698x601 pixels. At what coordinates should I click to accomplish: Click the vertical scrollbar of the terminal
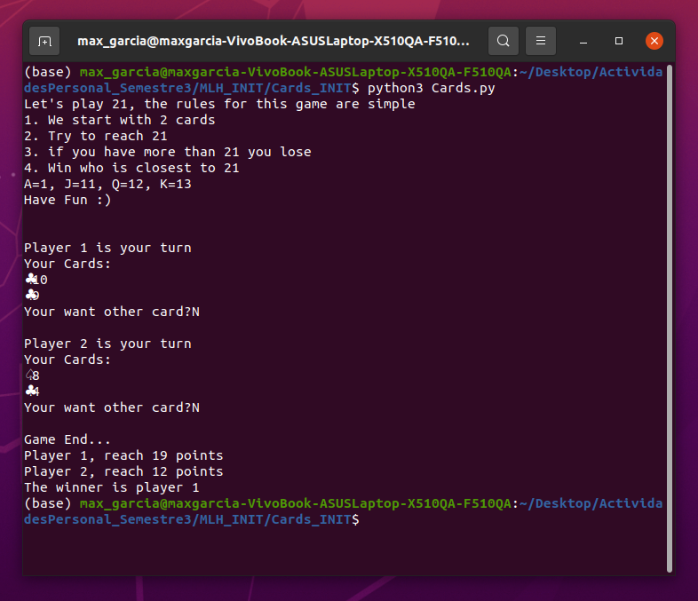669,319
